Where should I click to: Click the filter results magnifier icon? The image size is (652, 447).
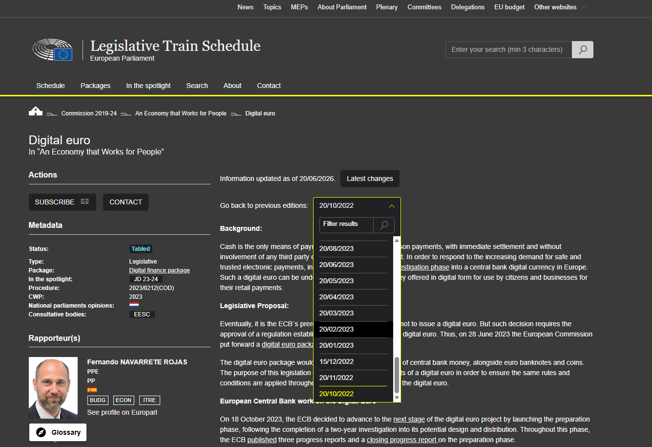(x=384, y=225)
